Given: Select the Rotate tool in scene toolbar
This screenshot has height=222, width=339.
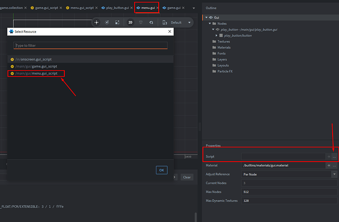Looking at the screenshot, I should pyautogui.click(x=107, y=22).
